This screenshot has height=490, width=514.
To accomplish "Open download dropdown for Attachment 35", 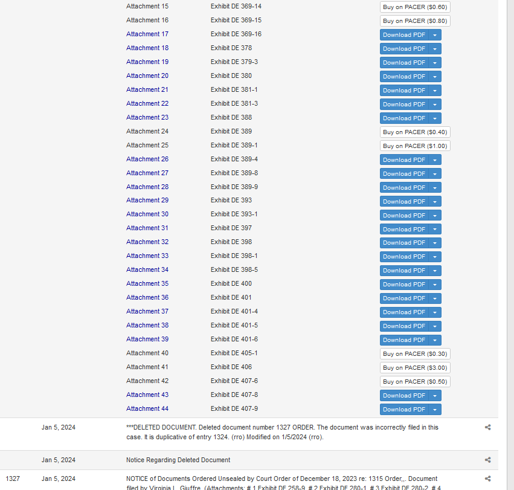I will [x=435, y=285].
